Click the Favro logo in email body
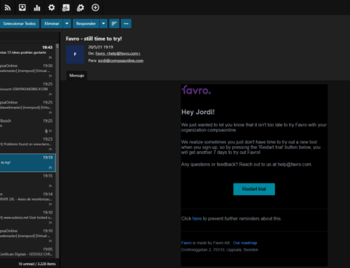The height and width of the screenshot is (268, 350). click(x=196, y=90)
